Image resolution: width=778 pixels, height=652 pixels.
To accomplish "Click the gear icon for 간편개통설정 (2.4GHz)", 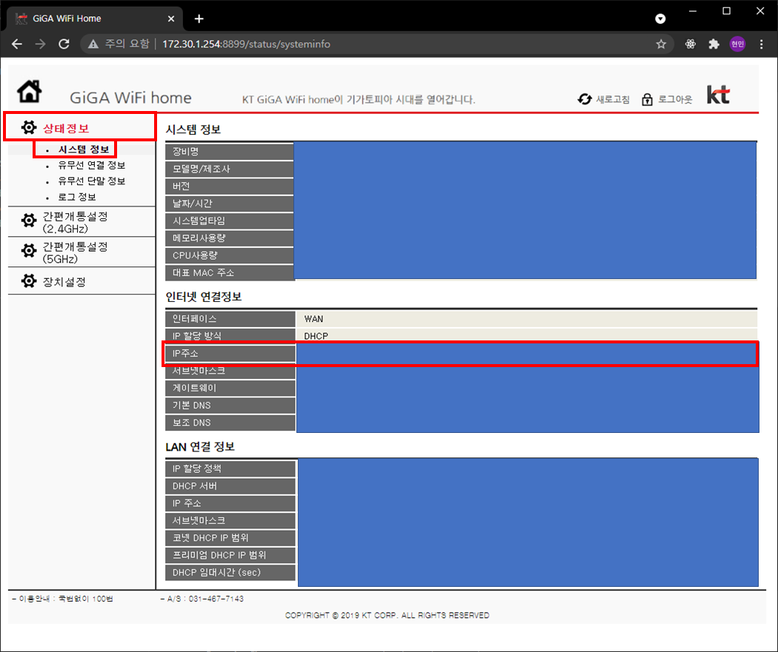I will click(x=29, y=220).
